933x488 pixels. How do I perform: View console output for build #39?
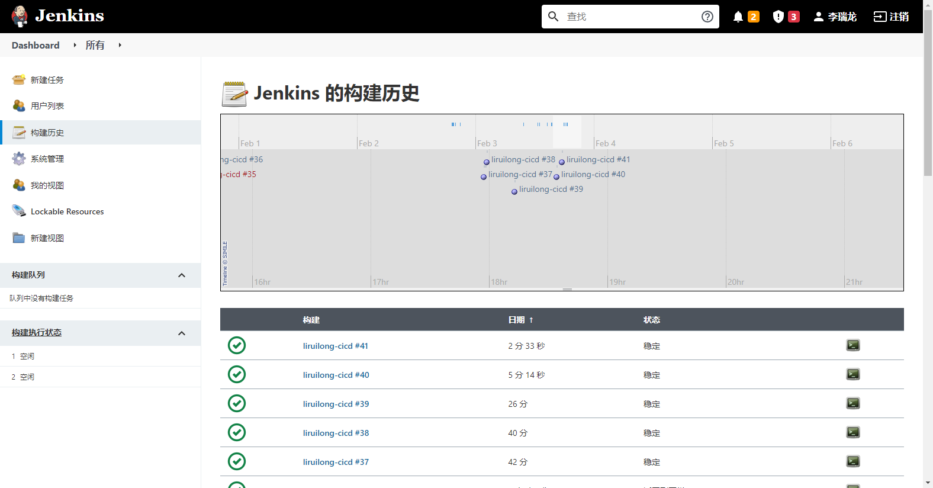click(x=853, y=403)
